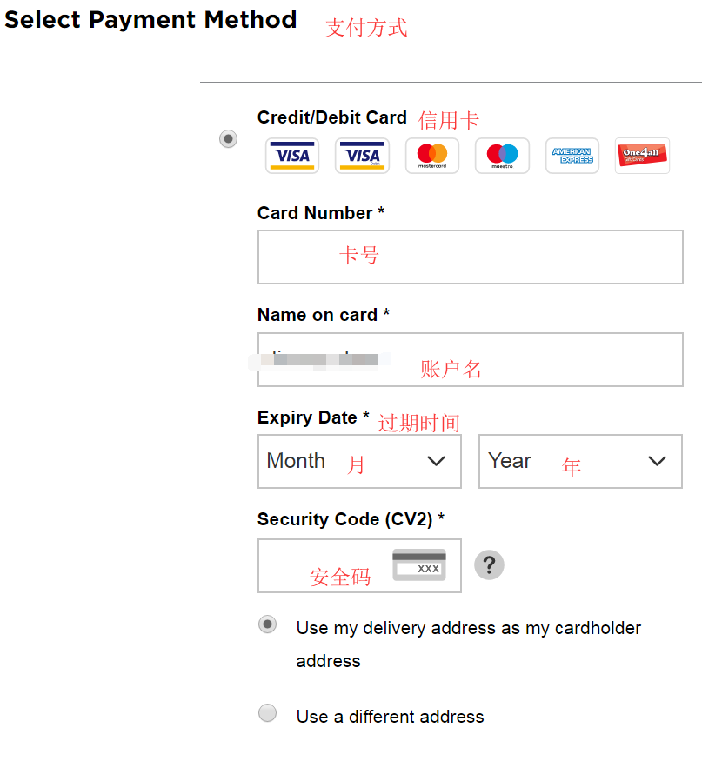This screenshot has width=722, height=768.
Task: Click the Month dropdown chevron arrow
Action: tap(437, 461)
